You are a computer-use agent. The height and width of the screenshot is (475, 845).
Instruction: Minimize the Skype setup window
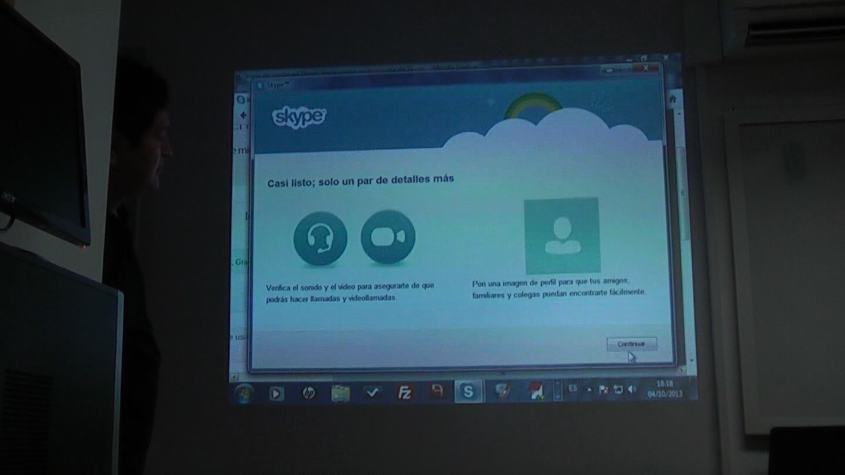(610, 69)
